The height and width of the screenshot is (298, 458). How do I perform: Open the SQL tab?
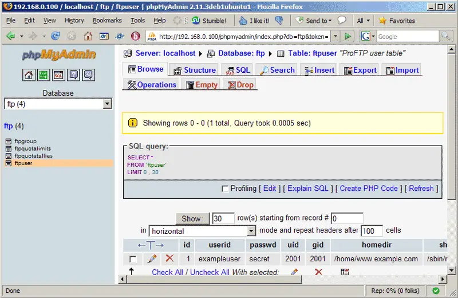click(x=238, y=70)
